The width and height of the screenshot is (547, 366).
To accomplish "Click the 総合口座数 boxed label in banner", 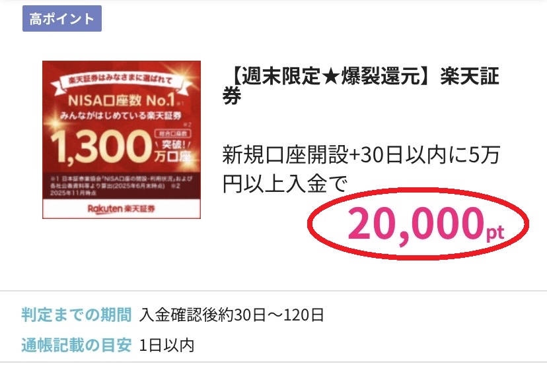I will (172, 133).
